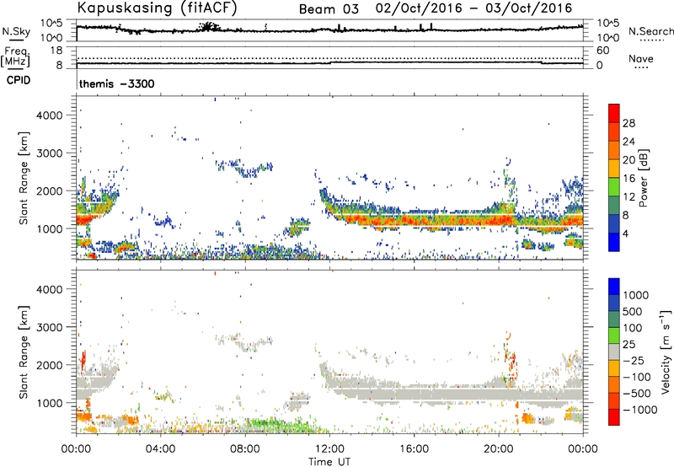Click the "CPID" row label
674x467 pixels.
coord(19,80)
